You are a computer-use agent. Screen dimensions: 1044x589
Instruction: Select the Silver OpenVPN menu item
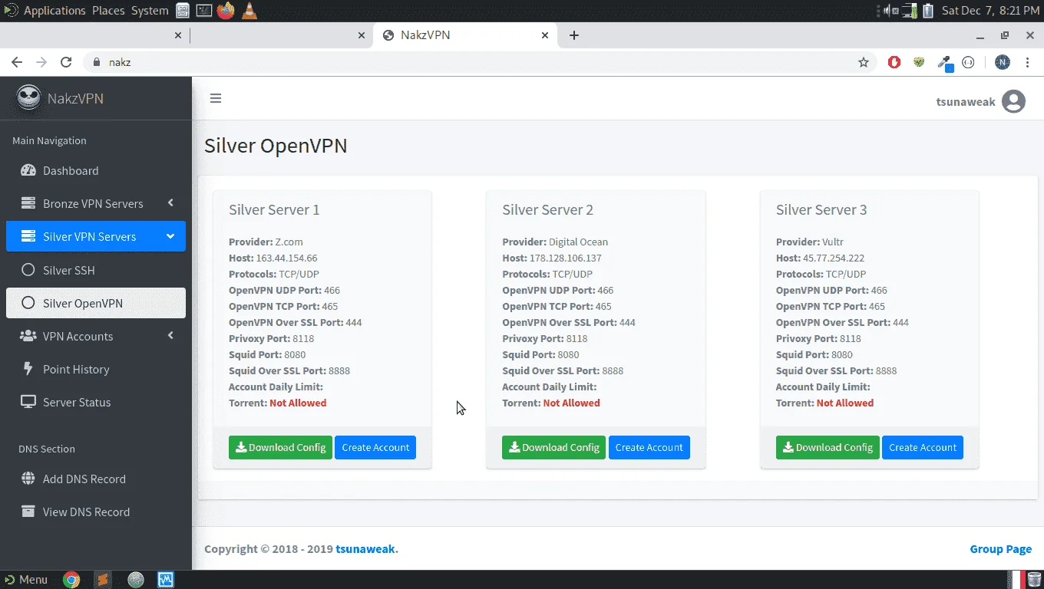pos(96,303)
